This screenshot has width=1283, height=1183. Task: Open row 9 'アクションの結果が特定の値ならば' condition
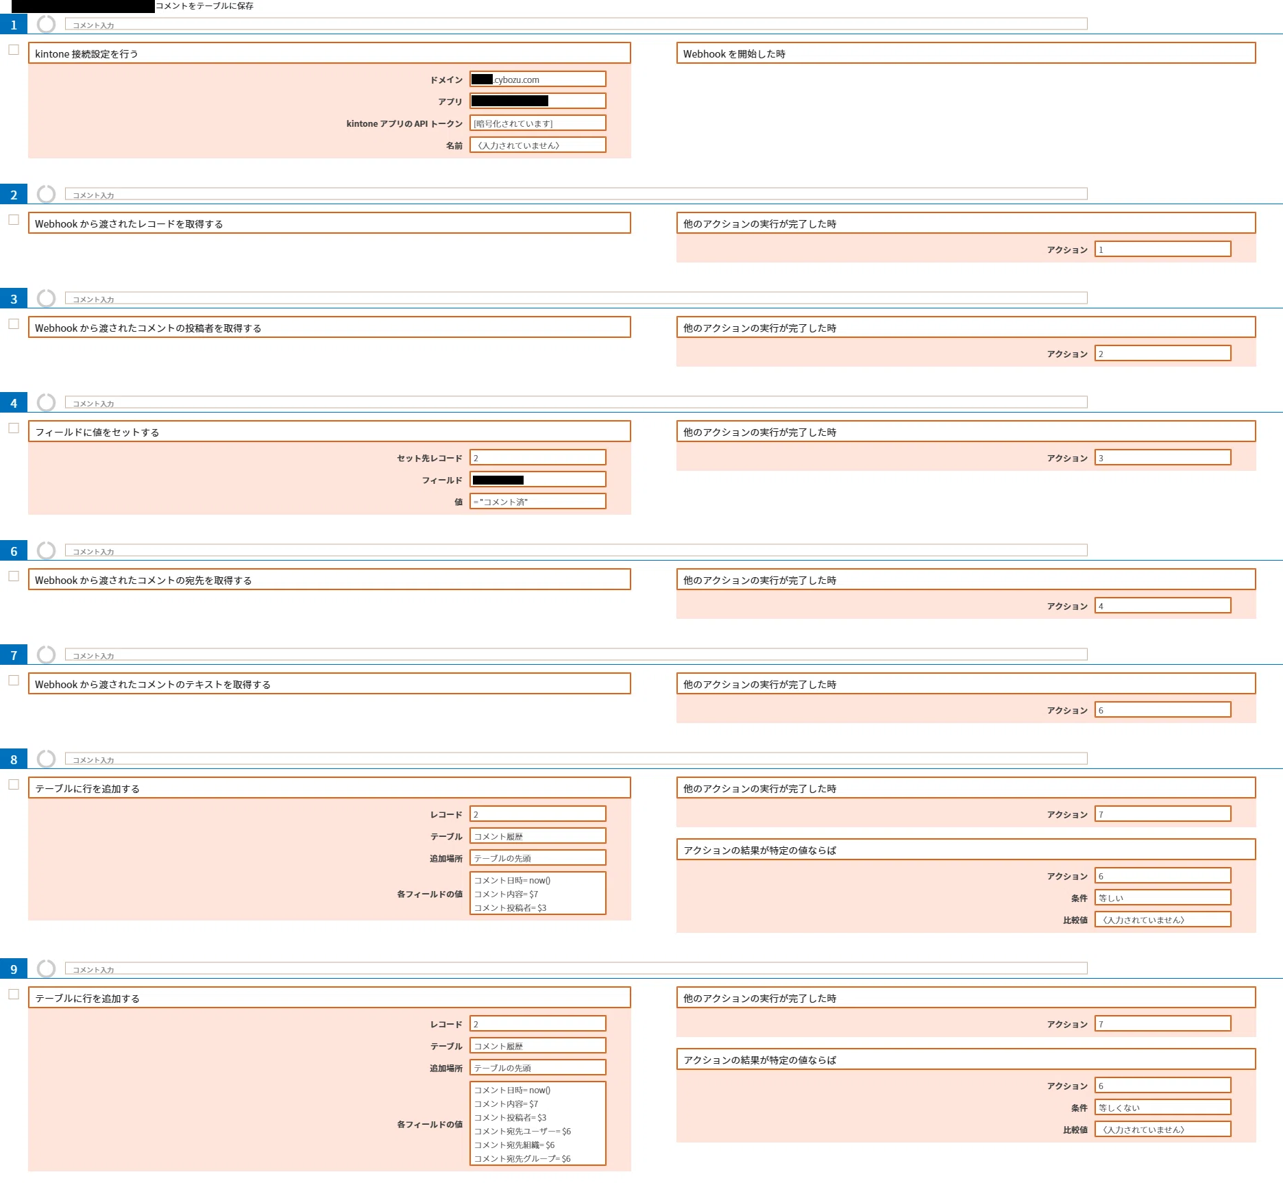point(966,1060)
